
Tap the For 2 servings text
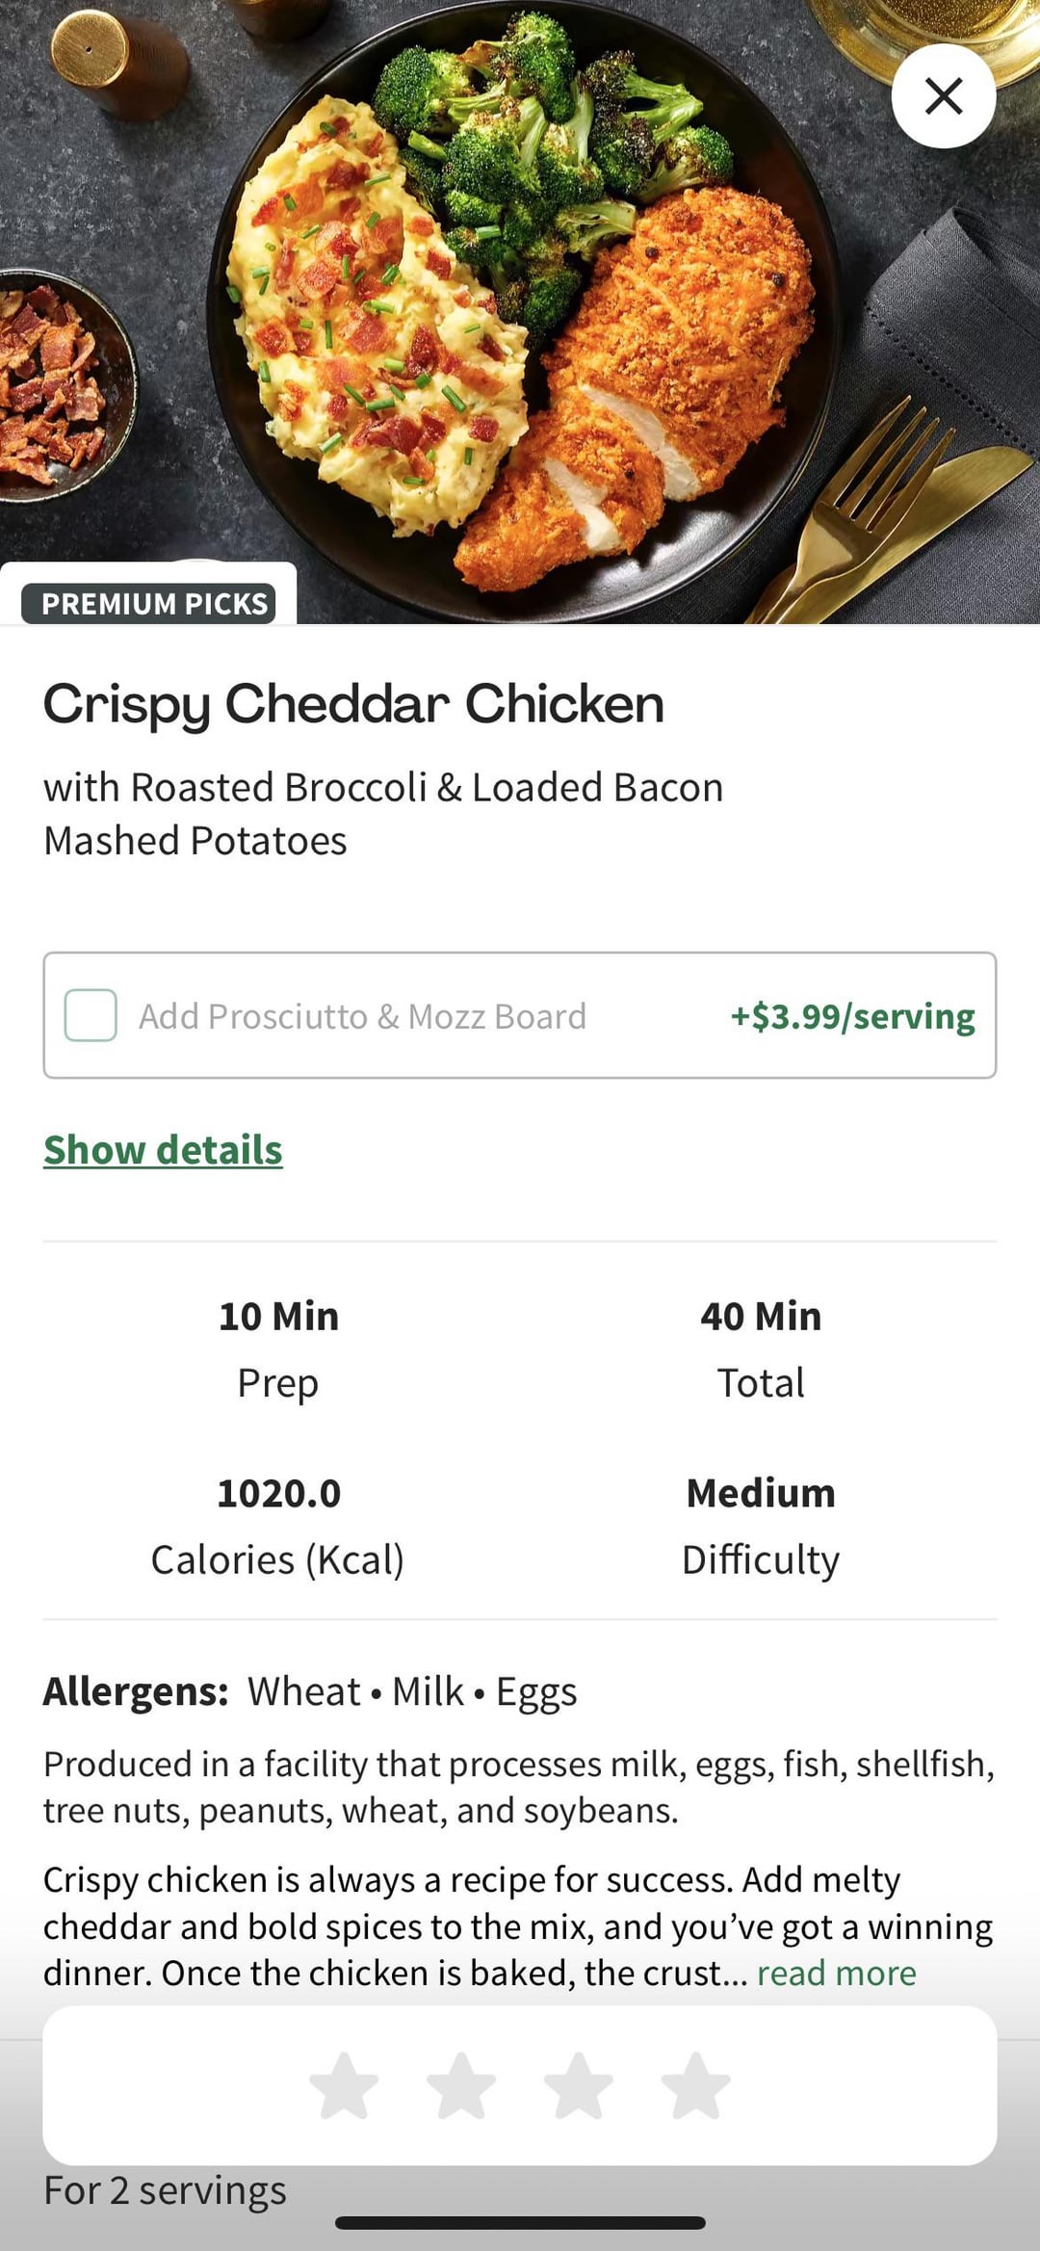click(165, 2190)
